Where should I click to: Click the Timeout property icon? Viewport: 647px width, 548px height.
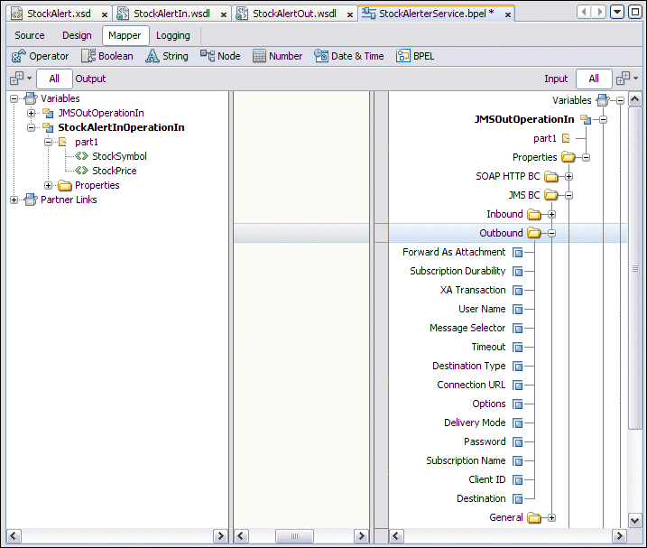517,348
